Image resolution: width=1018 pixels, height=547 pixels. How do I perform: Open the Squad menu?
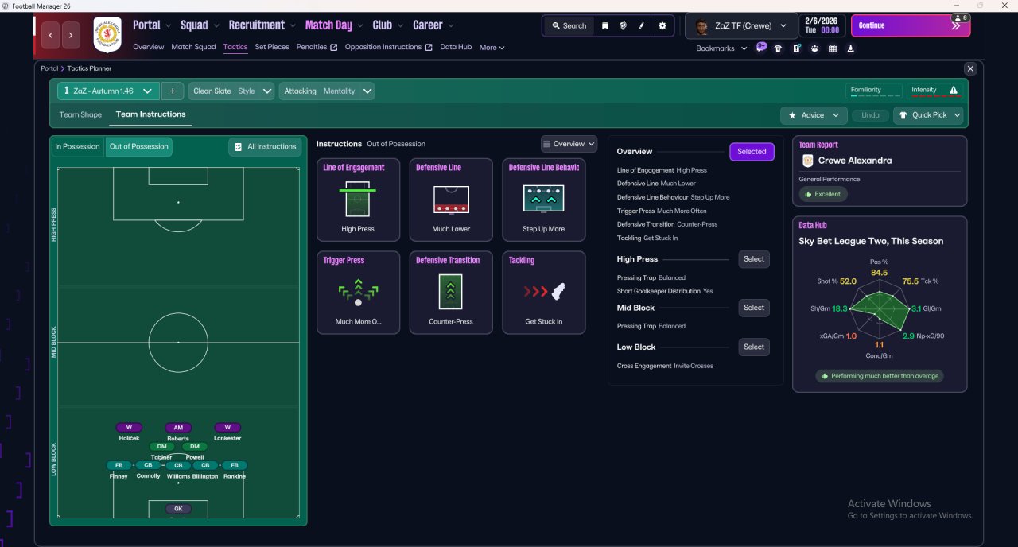pos(199,25)
